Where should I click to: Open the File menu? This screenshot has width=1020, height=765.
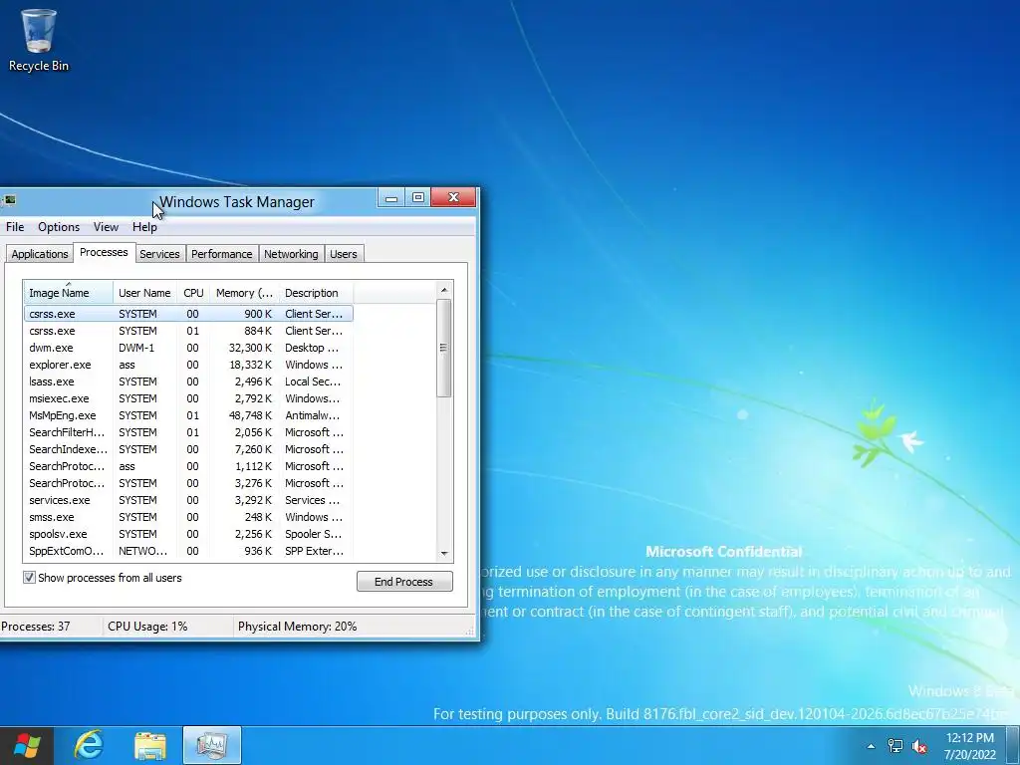tap(15, 227)
